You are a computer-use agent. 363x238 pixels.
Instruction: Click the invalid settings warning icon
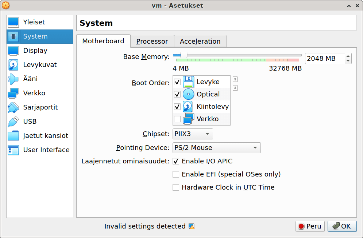[x=192, y=226]
